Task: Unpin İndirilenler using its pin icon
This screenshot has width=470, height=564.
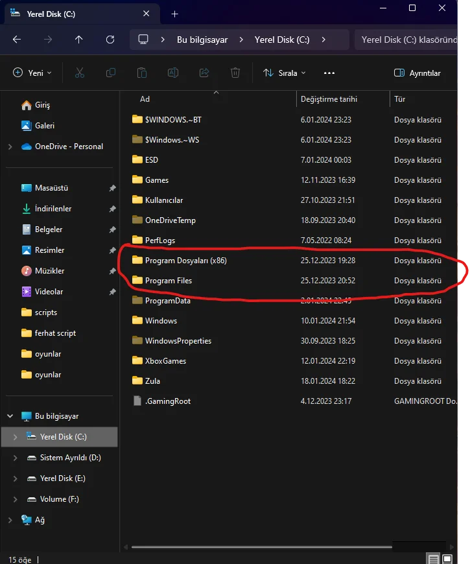Action: (x=113, y=209)
